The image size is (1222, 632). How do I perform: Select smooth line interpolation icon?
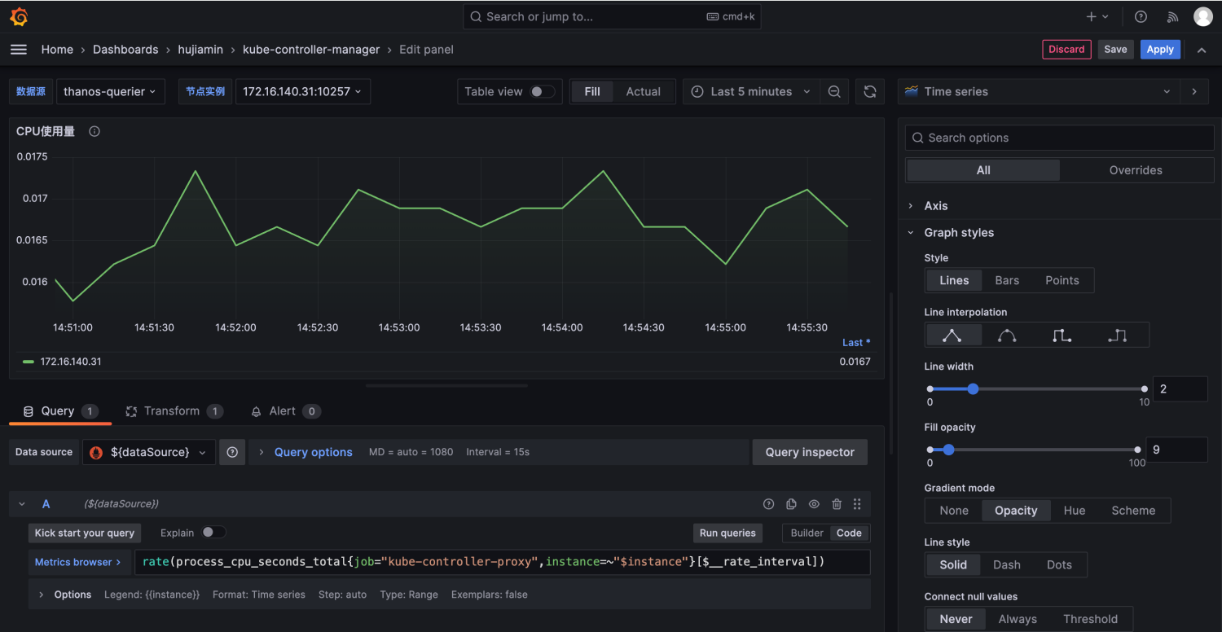click(x=1007, y=336)
